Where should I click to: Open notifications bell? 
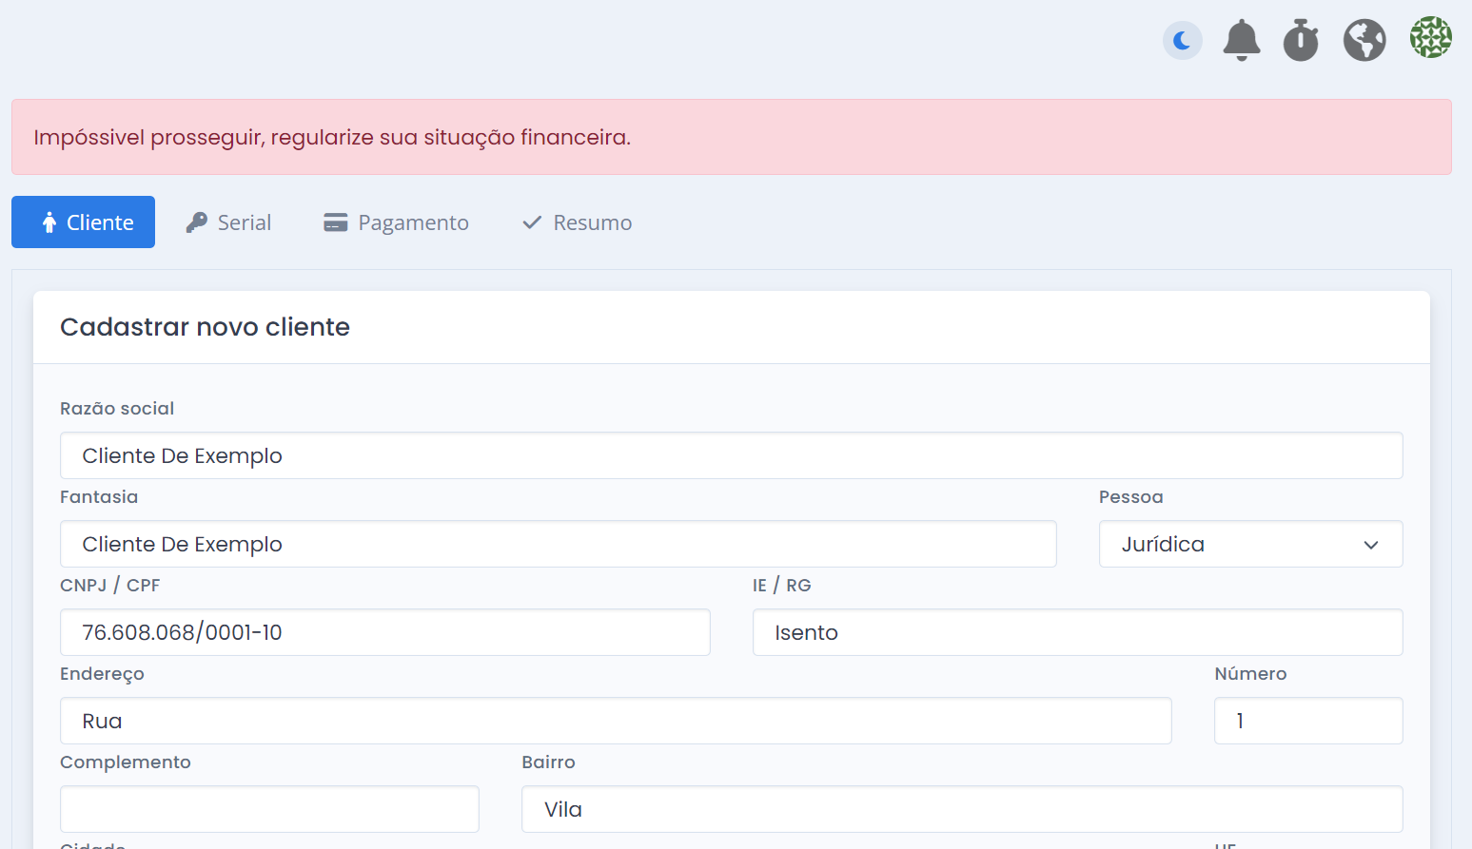coord(1241,41)
